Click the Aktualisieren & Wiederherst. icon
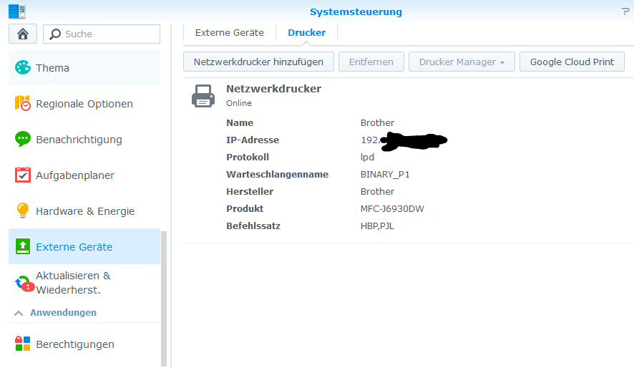Screen dimensions: 634x368 pyautogui.click(x=24, y=283)
